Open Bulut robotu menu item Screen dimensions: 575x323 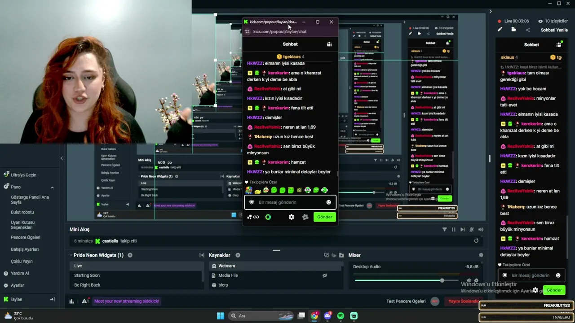22,212
